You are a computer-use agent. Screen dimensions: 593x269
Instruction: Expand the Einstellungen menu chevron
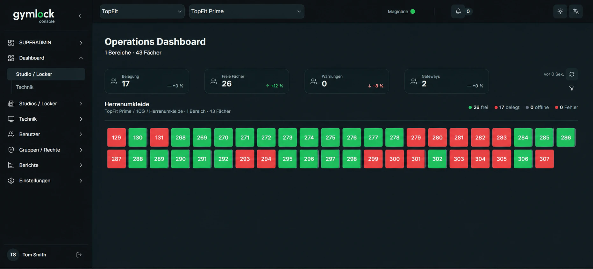pos(81,181)
